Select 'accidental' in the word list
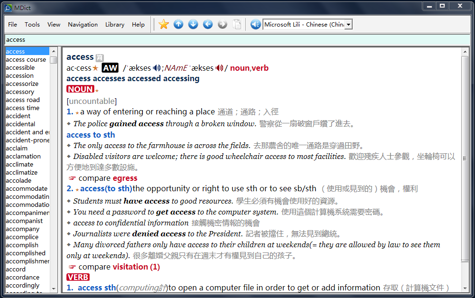The image size is (475, 298). click(20, 124)
